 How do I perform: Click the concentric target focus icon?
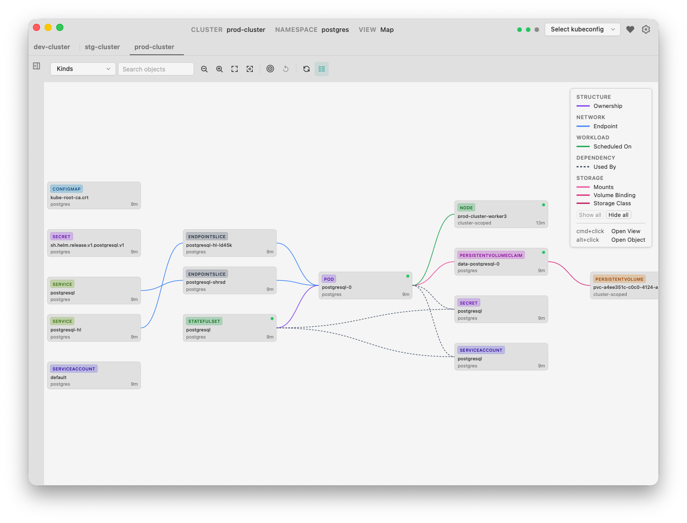coord(270,69)
